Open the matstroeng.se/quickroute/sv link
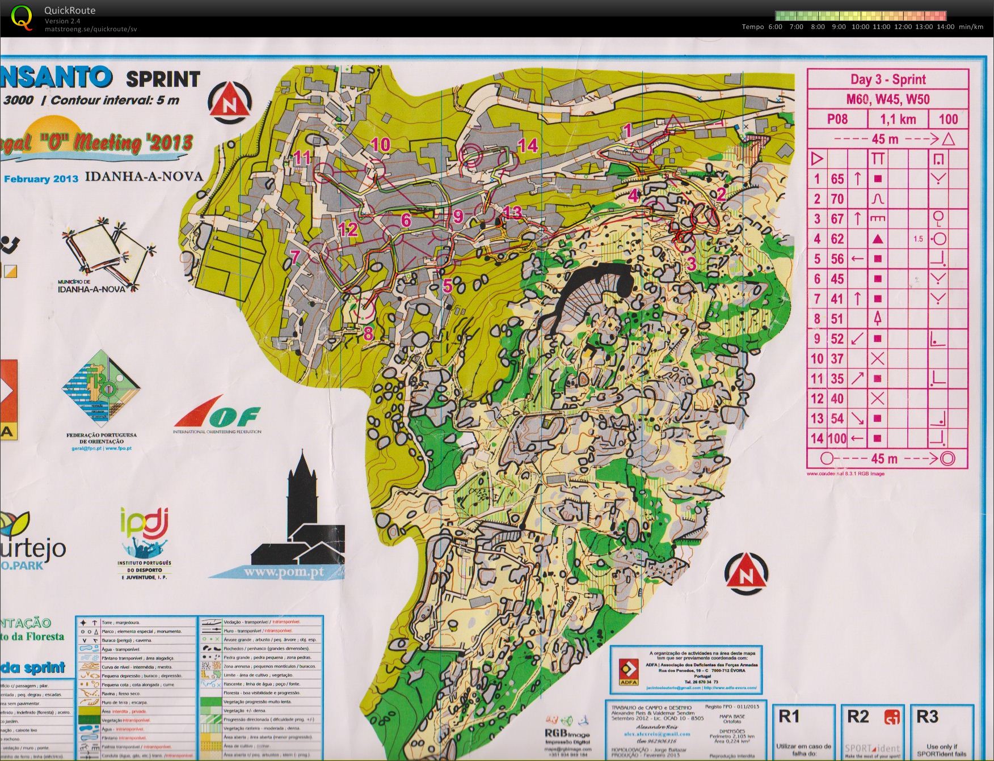Image resolution: width=994 pixels, height=761 pixels. 91,29
